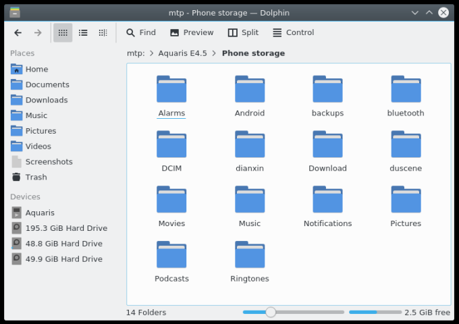
Task: Toggle the Preview button
Action: (192, 32)
